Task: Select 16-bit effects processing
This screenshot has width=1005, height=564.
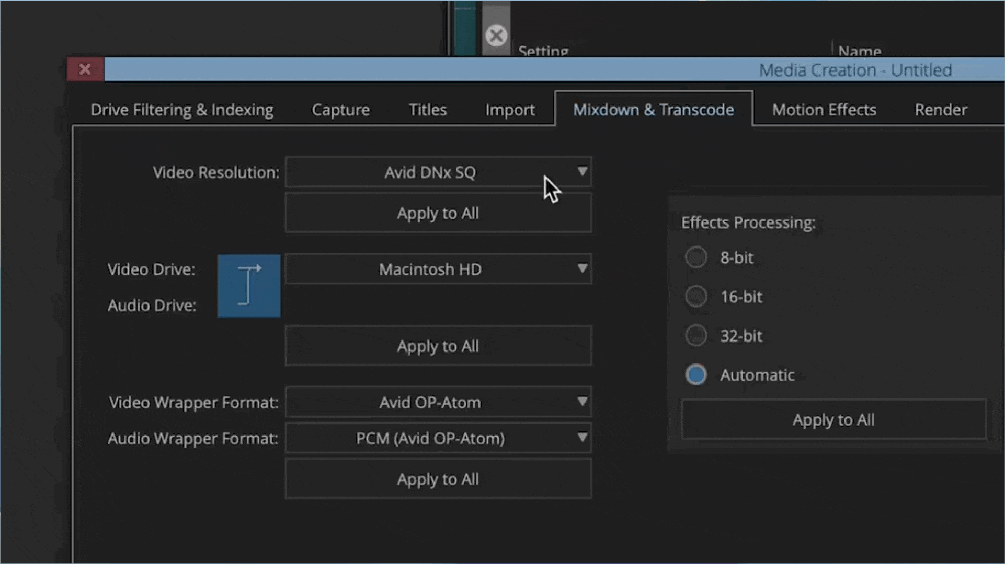Action: (x=696, y=297)
